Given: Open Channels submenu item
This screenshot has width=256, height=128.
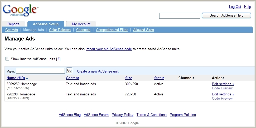Looking at the screenshot, I should [83, 30].
